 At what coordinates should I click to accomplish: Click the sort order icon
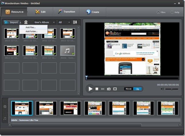click(75, 22)
